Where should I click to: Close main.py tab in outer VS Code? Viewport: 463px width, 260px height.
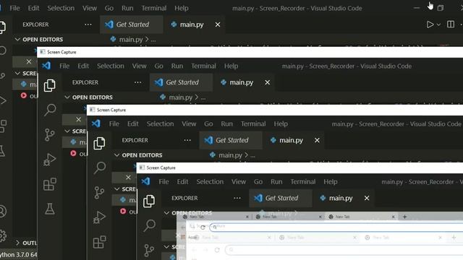pos(218,25)
